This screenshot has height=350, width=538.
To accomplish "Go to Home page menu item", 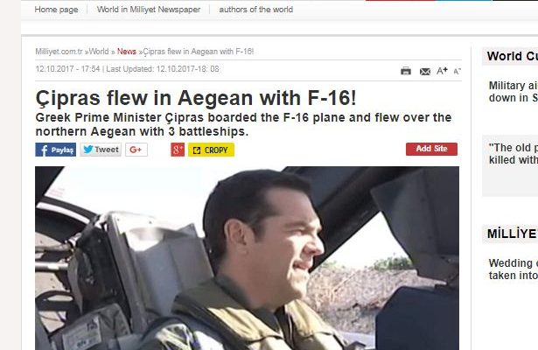I will (56, 10).
